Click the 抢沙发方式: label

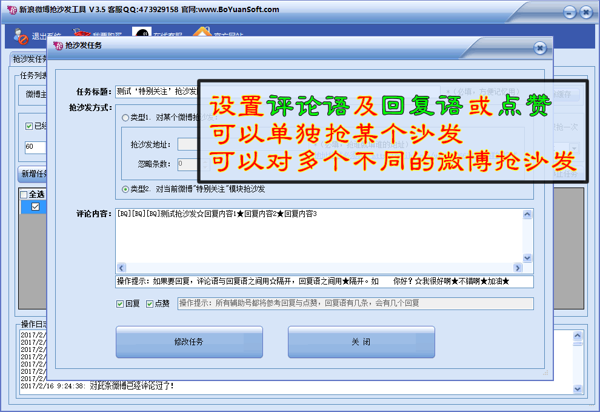tap(91, 107)
